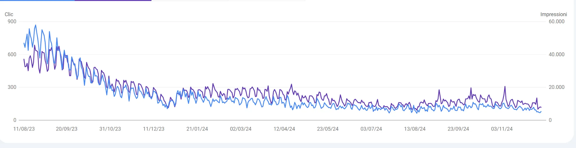Click the 23/05/24 date label
The image size is (576, 148).
tap(328, 129)
